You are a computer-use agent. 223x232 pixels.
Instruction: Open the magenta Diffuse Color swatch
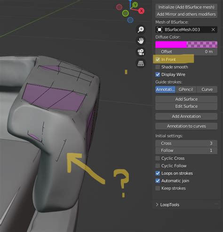pos(186,45)
